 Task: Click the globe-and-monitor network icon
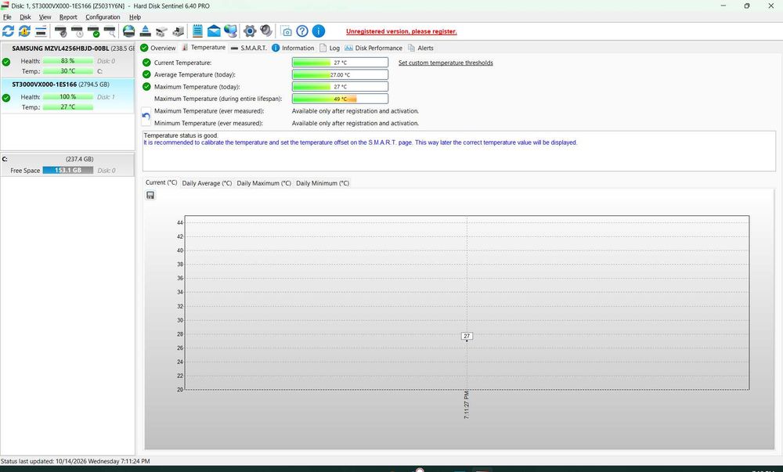tap(230, 31)
